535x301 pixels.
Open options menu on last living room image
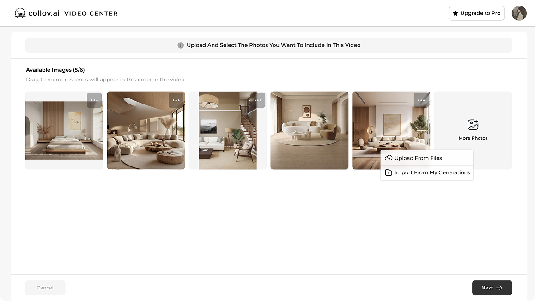pos(421,100)
